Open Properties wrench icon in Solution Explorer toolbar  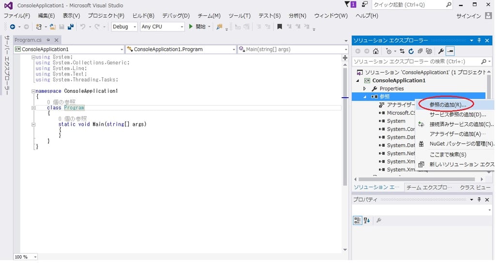(x=440, y=51)
